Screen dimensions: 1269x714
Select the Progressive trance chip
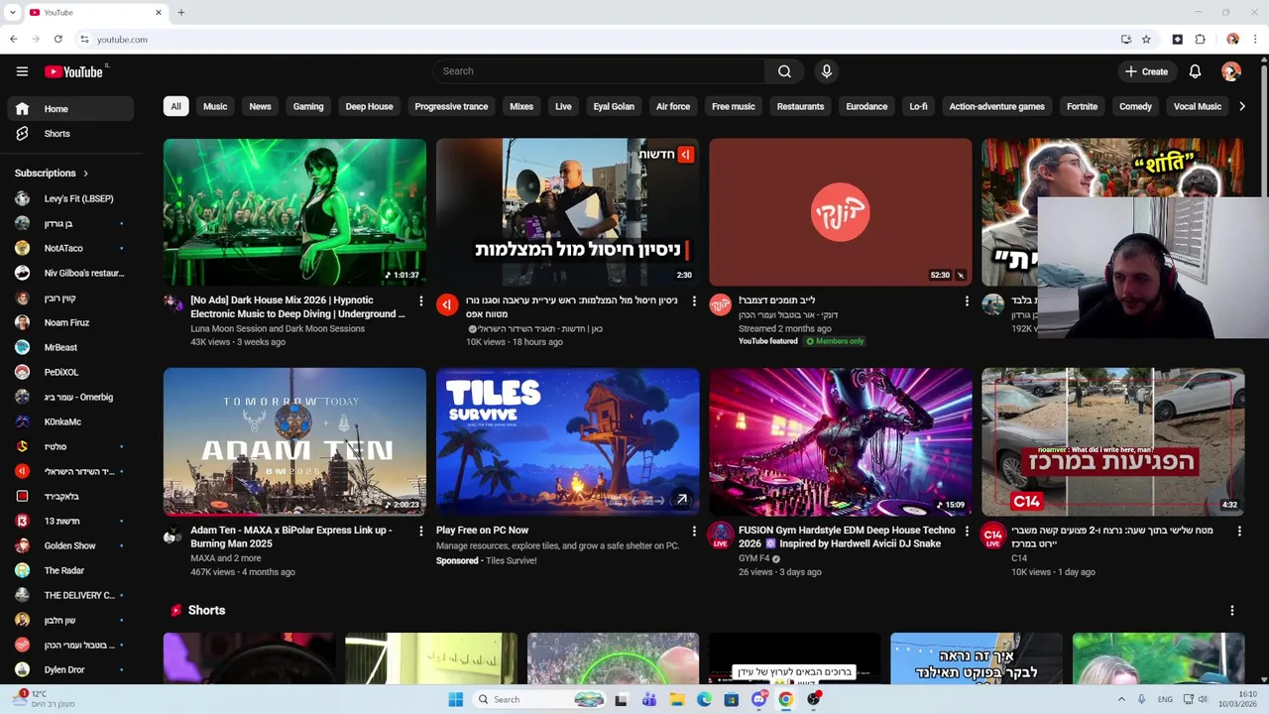[x=451, y=106]
